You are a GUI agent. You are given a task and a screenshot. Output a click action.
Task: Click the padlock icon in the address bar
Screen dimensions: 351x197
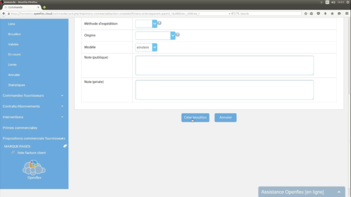click(9, 14)
